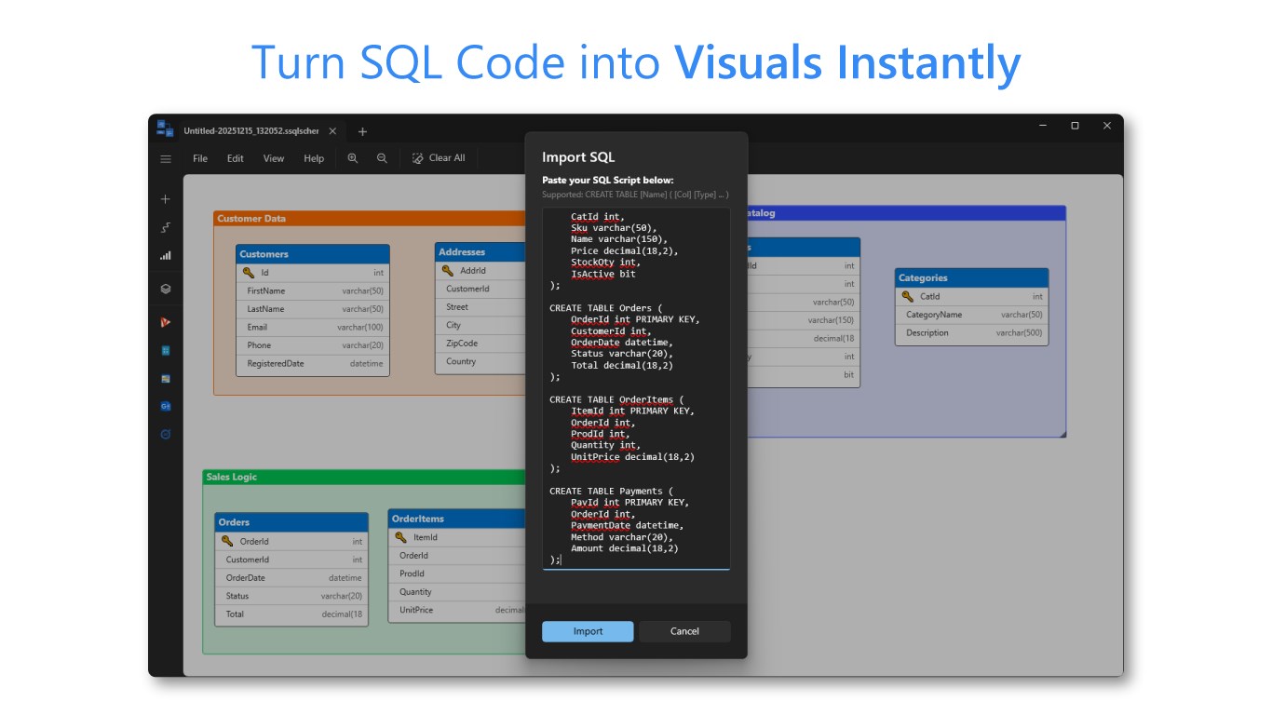
Task: Click the blue circular icon at sidebar bottom
Action: pos(166,434)
